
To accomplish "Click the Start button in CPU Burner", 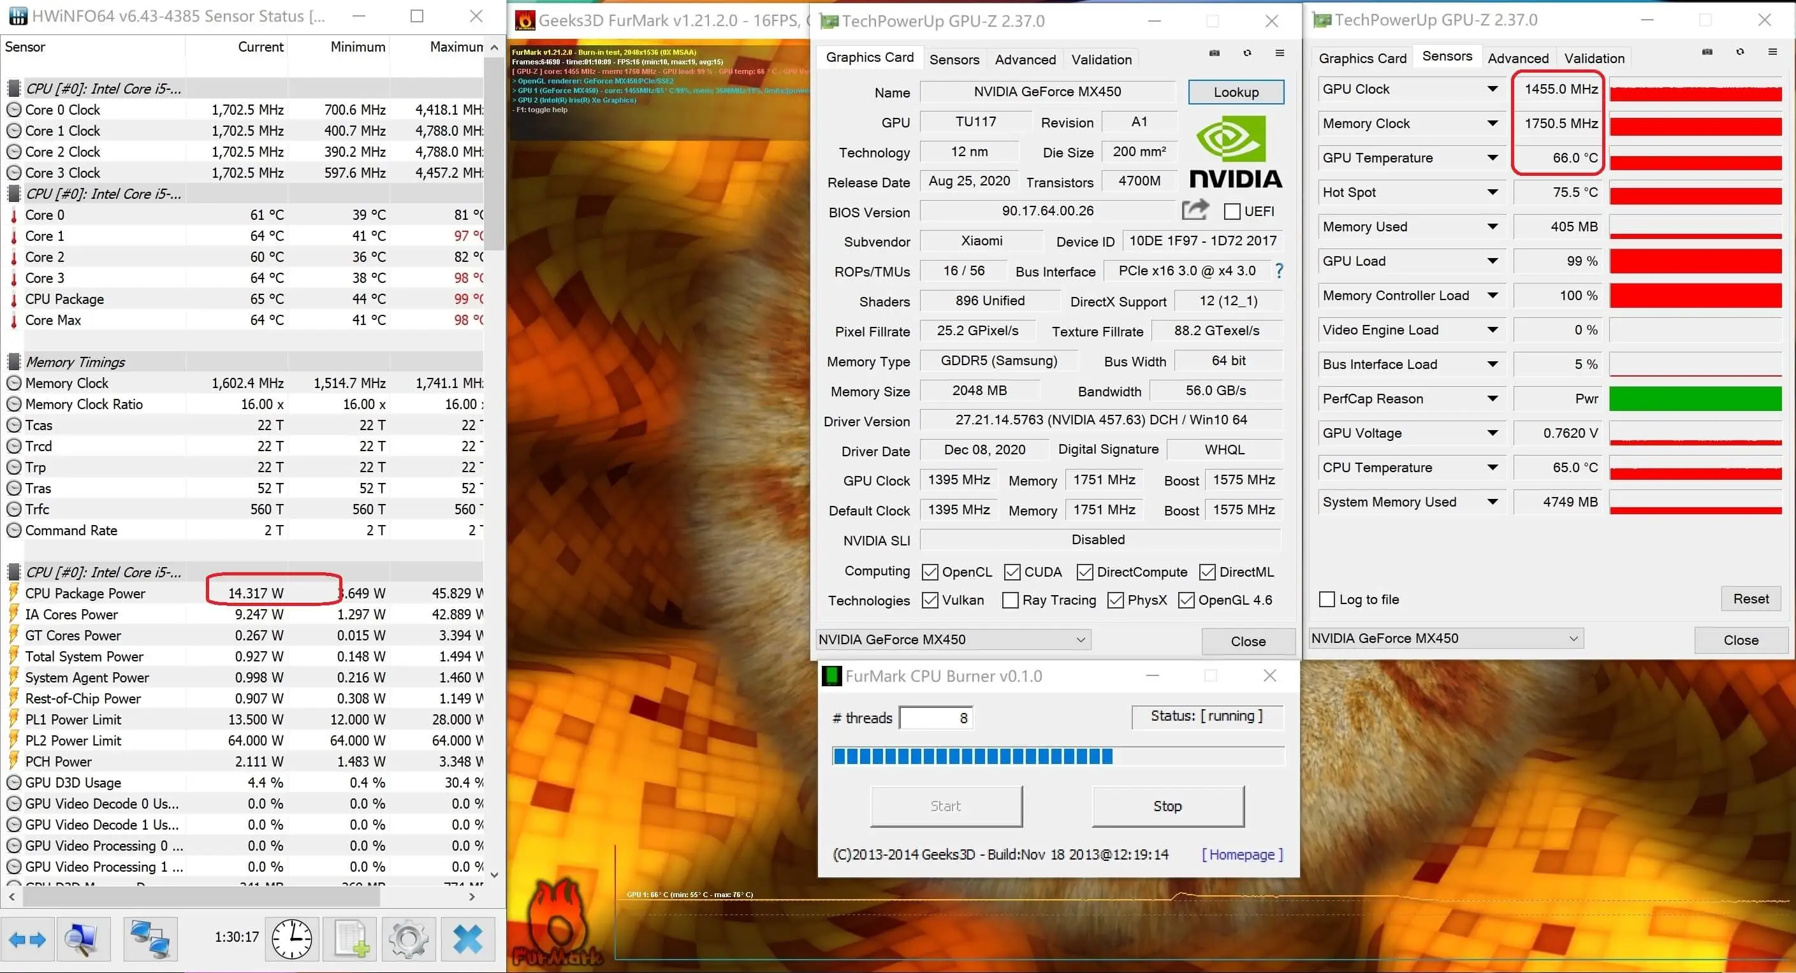I will coord(946,807).
